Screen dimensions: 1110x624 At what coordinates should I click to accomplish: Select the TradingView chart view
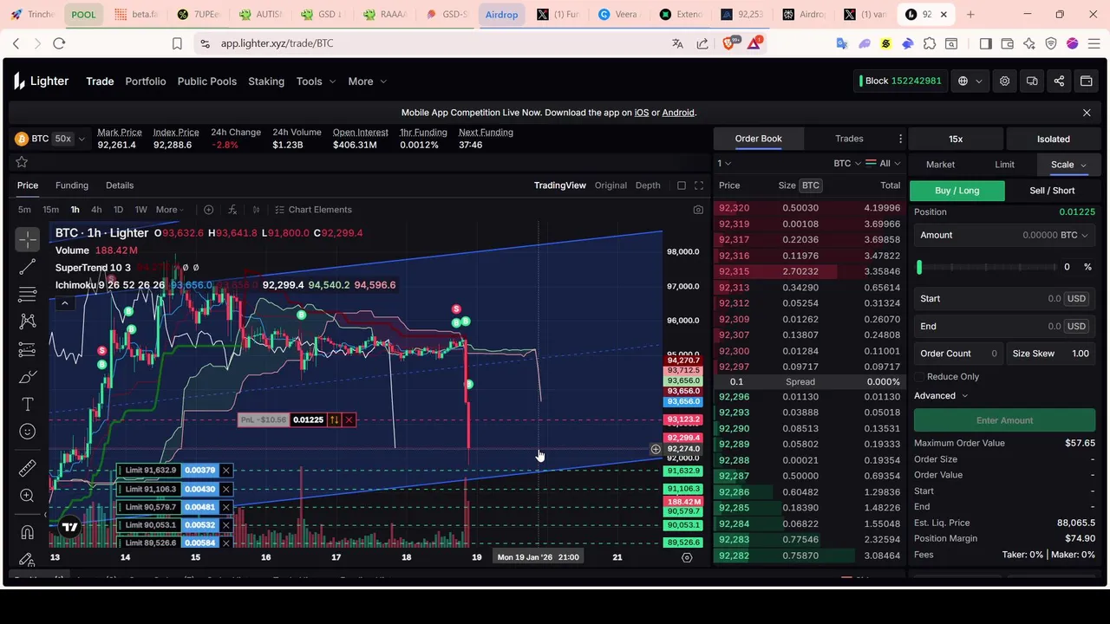coord(560,185)
